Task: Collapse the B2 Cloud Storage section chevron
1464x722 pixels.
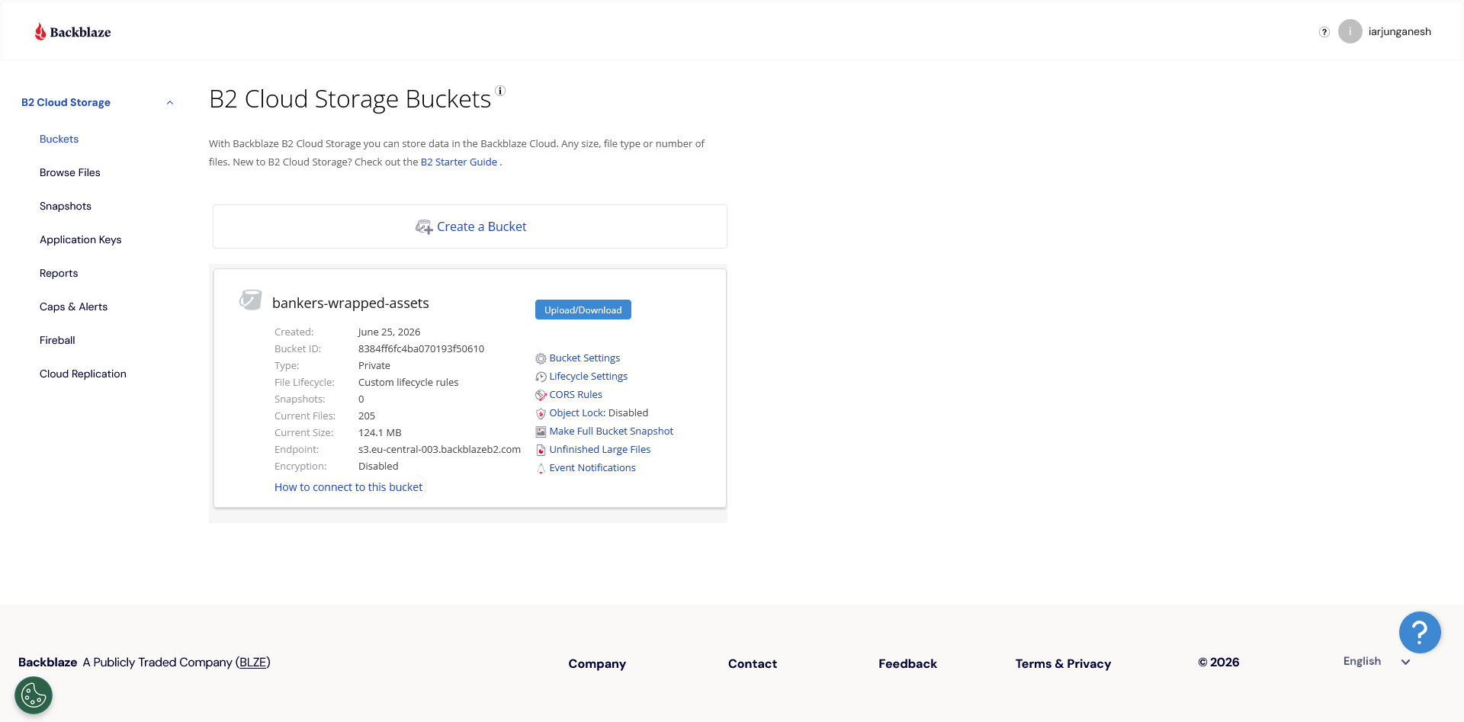Action: (x=170, y=103)
